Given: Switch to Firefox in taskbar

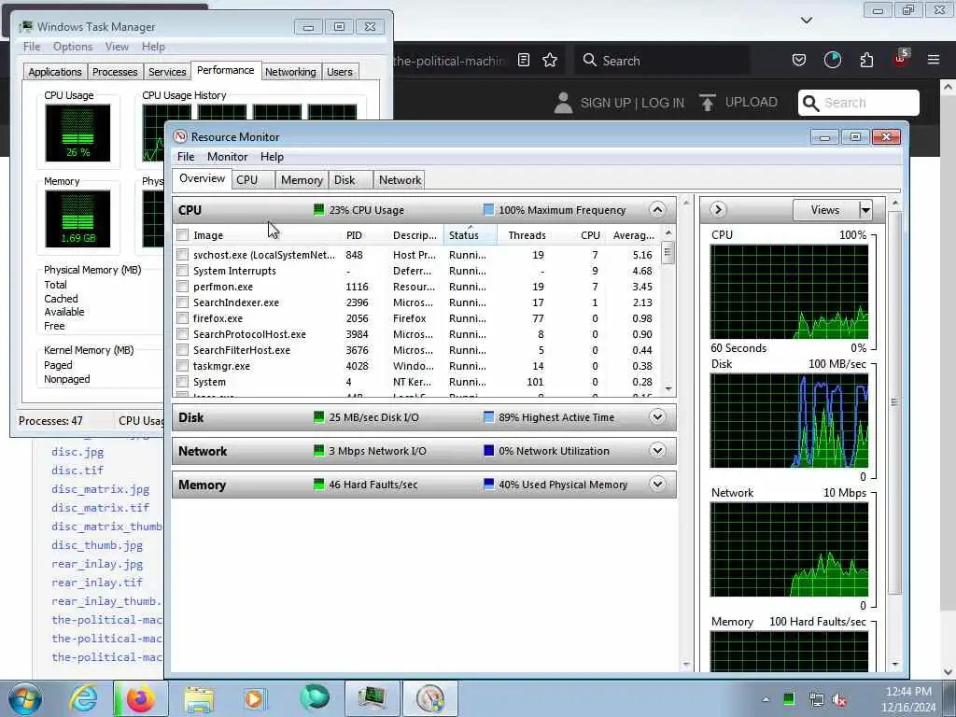Looking at the screenshot, I should coord(140,698).
